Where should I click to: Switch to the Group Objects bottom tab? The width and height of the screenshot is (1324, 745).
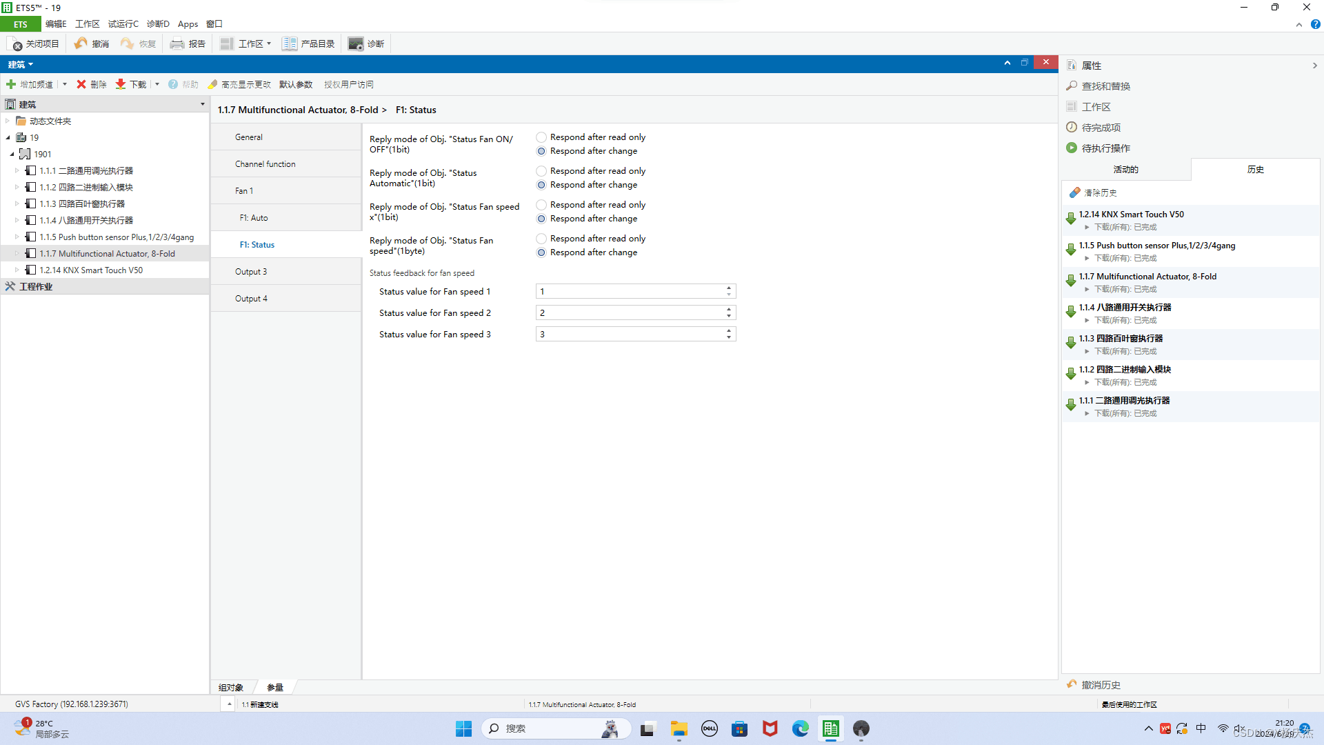(x=231, y=688)
